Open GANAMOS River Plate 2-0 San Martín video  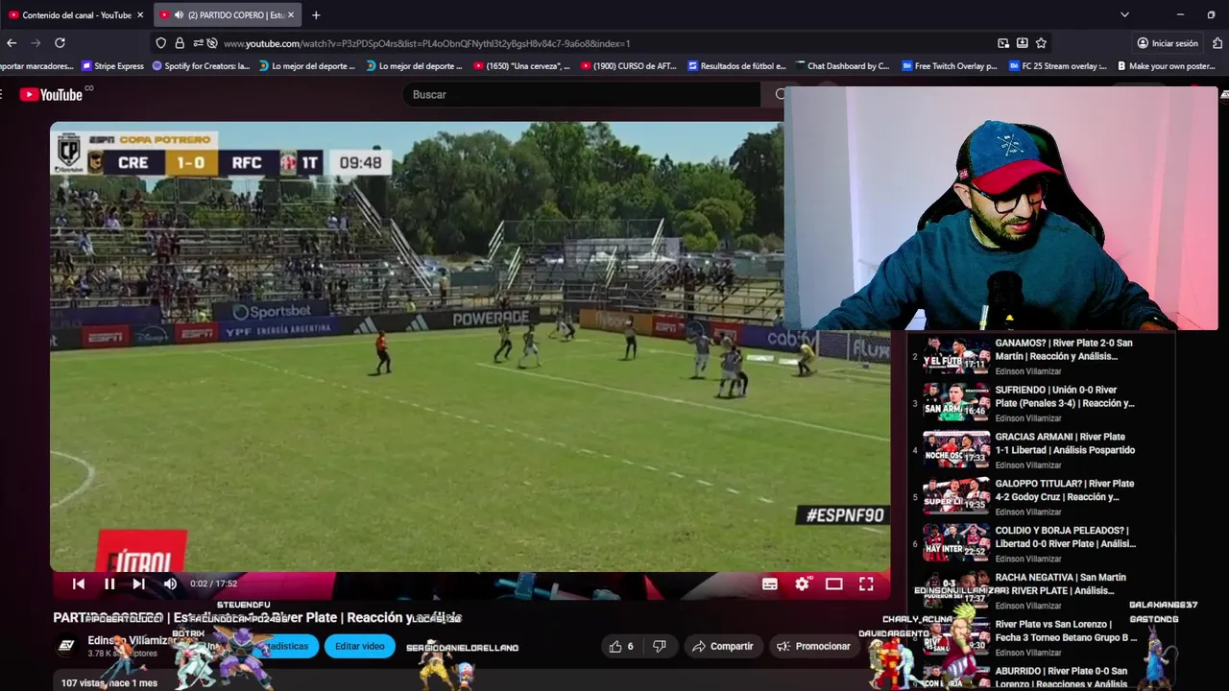pos(1041,356)
